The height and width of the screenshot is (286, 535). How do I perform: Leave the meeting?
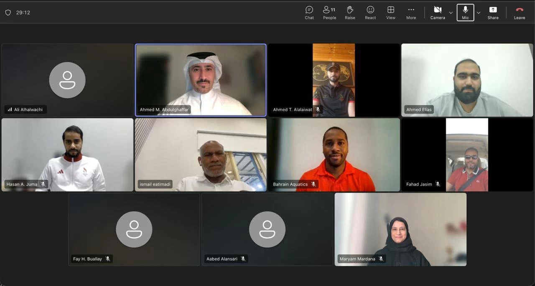[520, 13]
